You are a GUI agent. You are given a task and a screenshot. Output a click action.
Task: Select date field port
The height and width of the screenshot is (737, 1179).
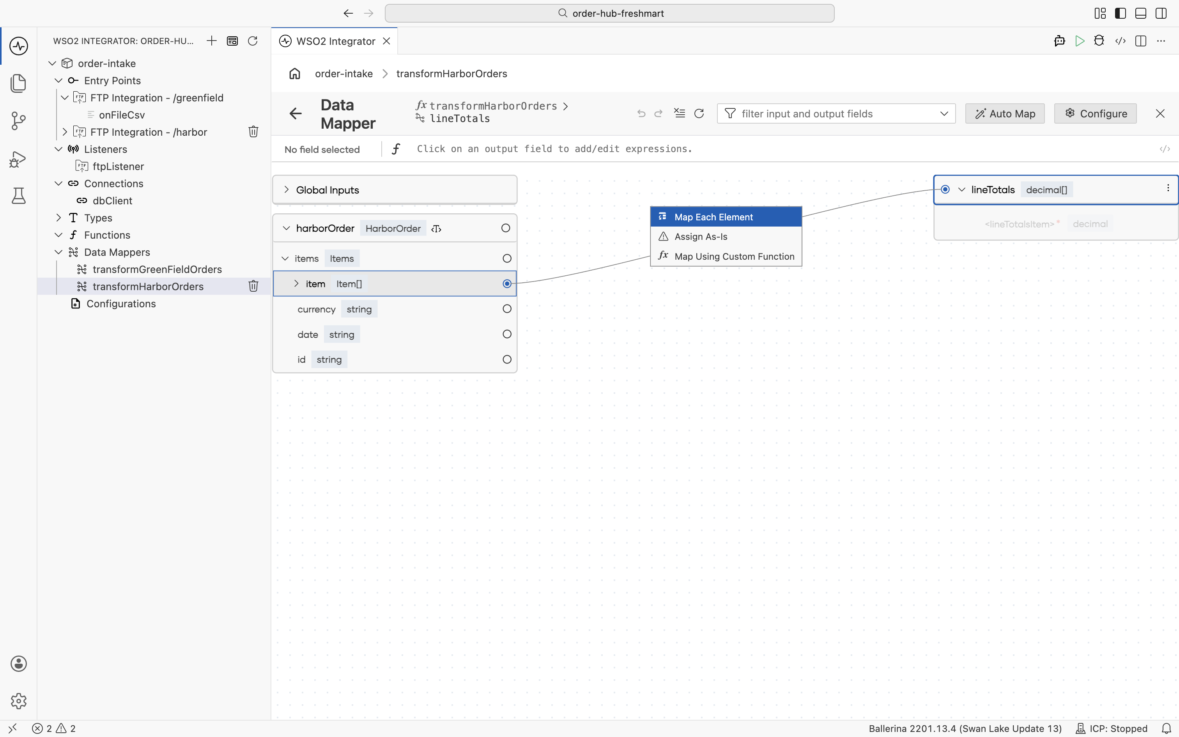pyautogui.click(x=507, y=335)
